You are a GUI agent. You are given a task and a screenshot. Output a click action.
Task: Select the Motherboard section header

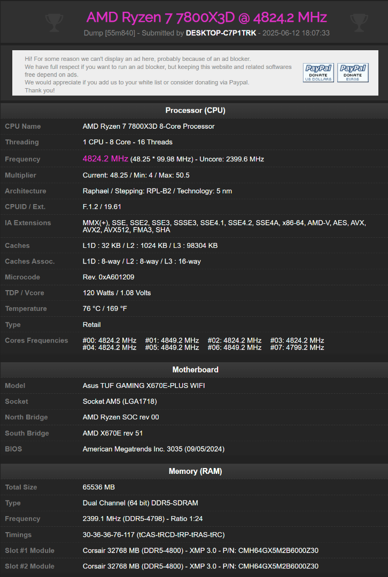point(195,370)
